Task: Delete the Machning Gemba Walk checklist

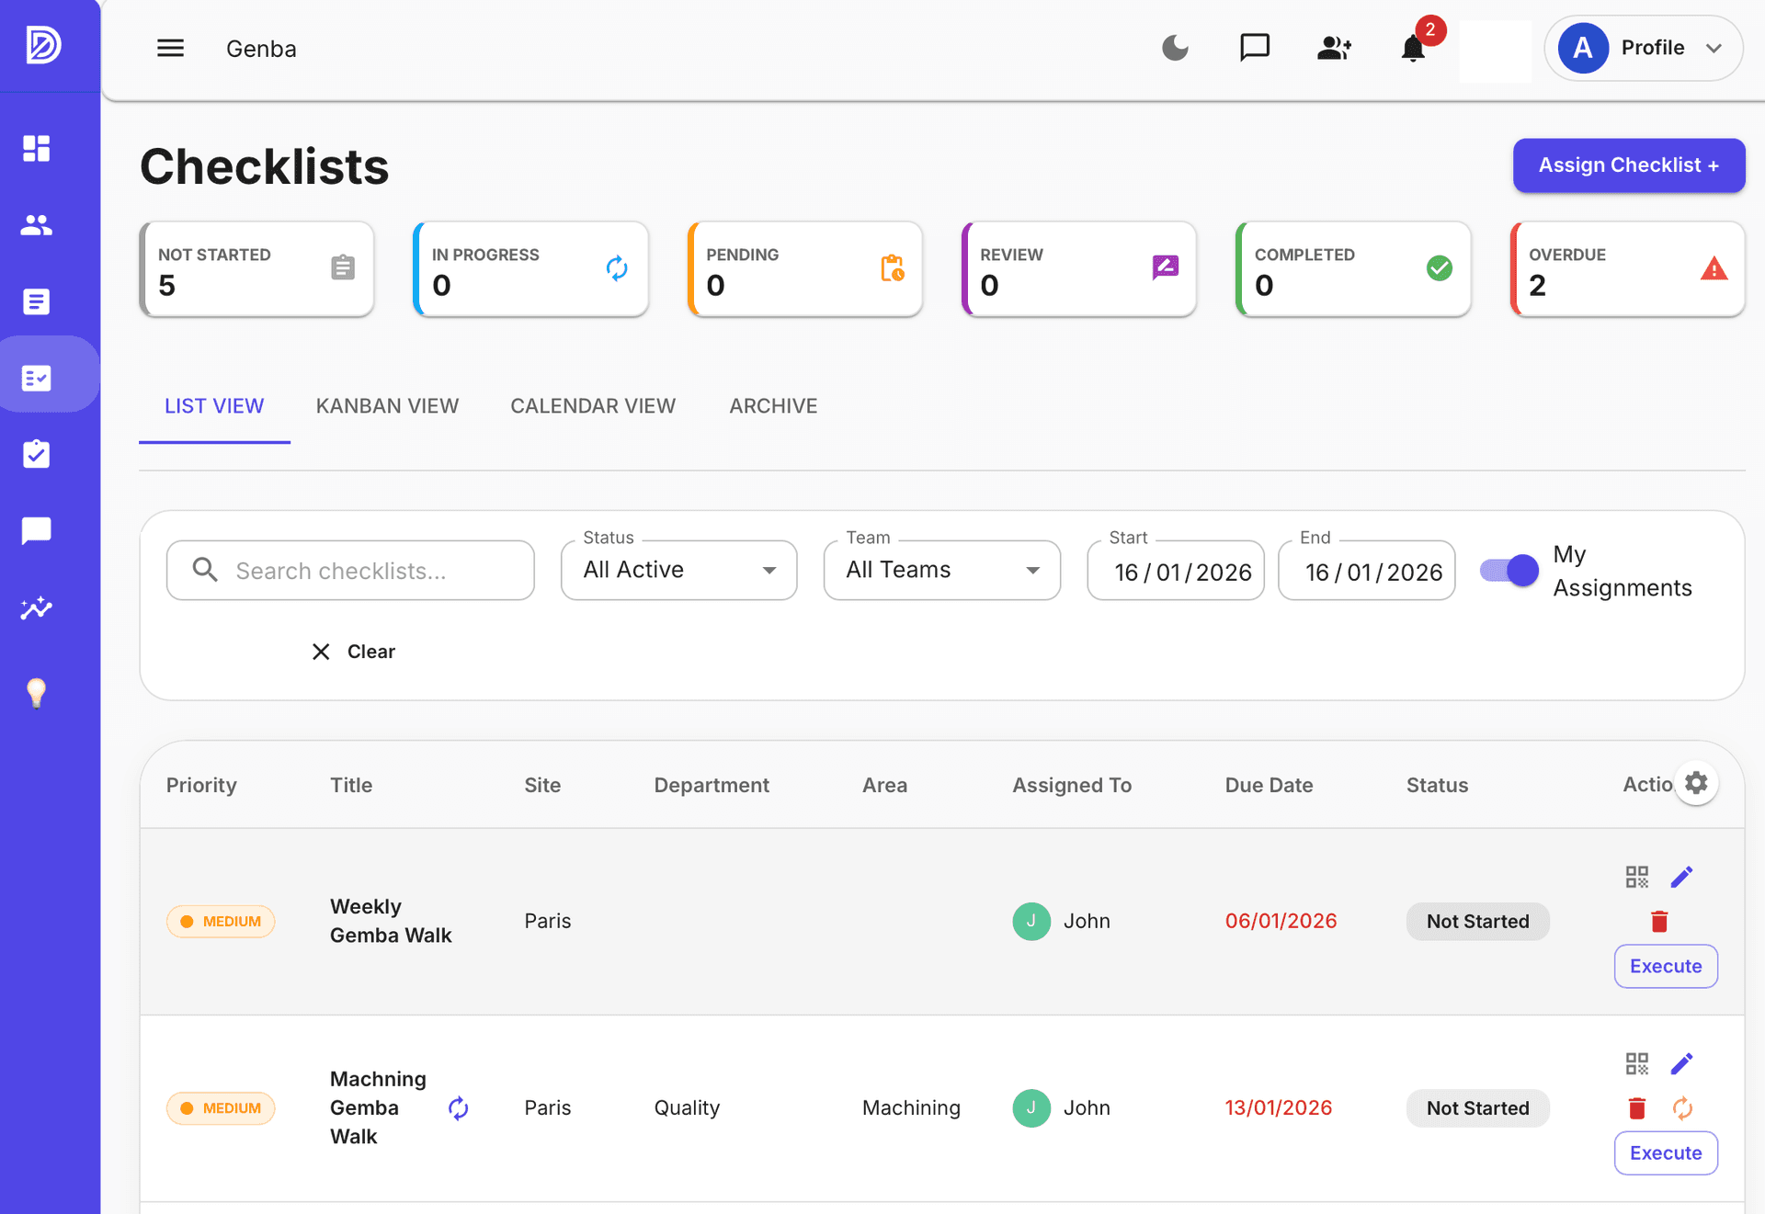Action: pyautogui.click(x=1636, y=1108)
